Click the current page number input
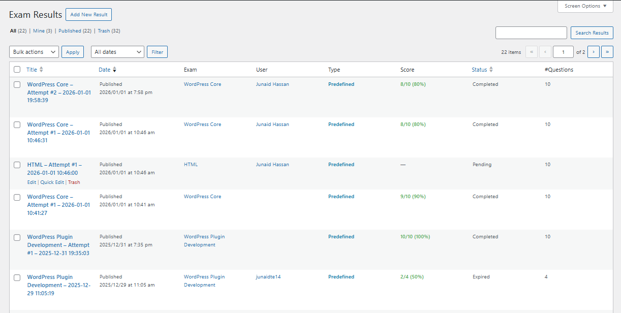Viewport: 621px width, 313px height. (x=563, y=52)
